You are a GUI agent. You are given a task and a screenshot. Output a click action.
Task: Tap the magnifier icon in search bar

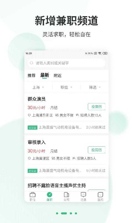[x=32, y=63]
